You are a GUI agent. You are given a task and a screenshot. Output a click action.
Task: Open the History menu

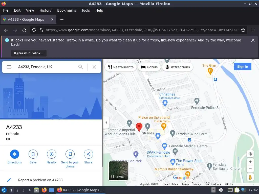click(46, 10)
